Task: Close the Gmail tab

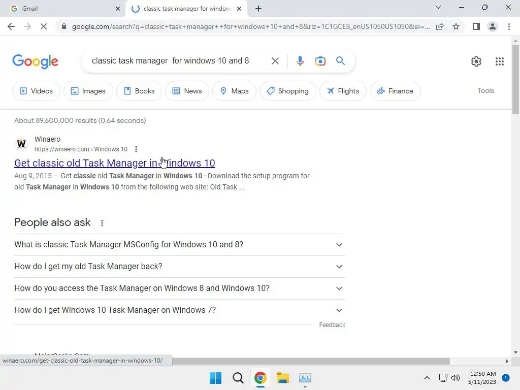Action: tap(118, 9)
